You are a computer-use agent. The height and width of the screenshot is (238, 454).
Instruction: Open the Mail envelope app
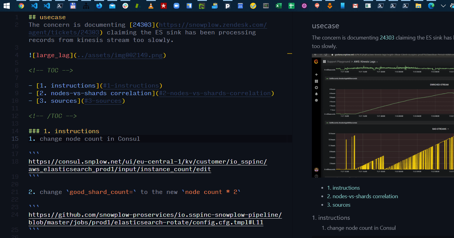coord(112,5)
